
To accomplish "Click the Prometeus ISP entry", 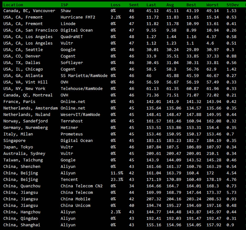I will tap(72, 134).
